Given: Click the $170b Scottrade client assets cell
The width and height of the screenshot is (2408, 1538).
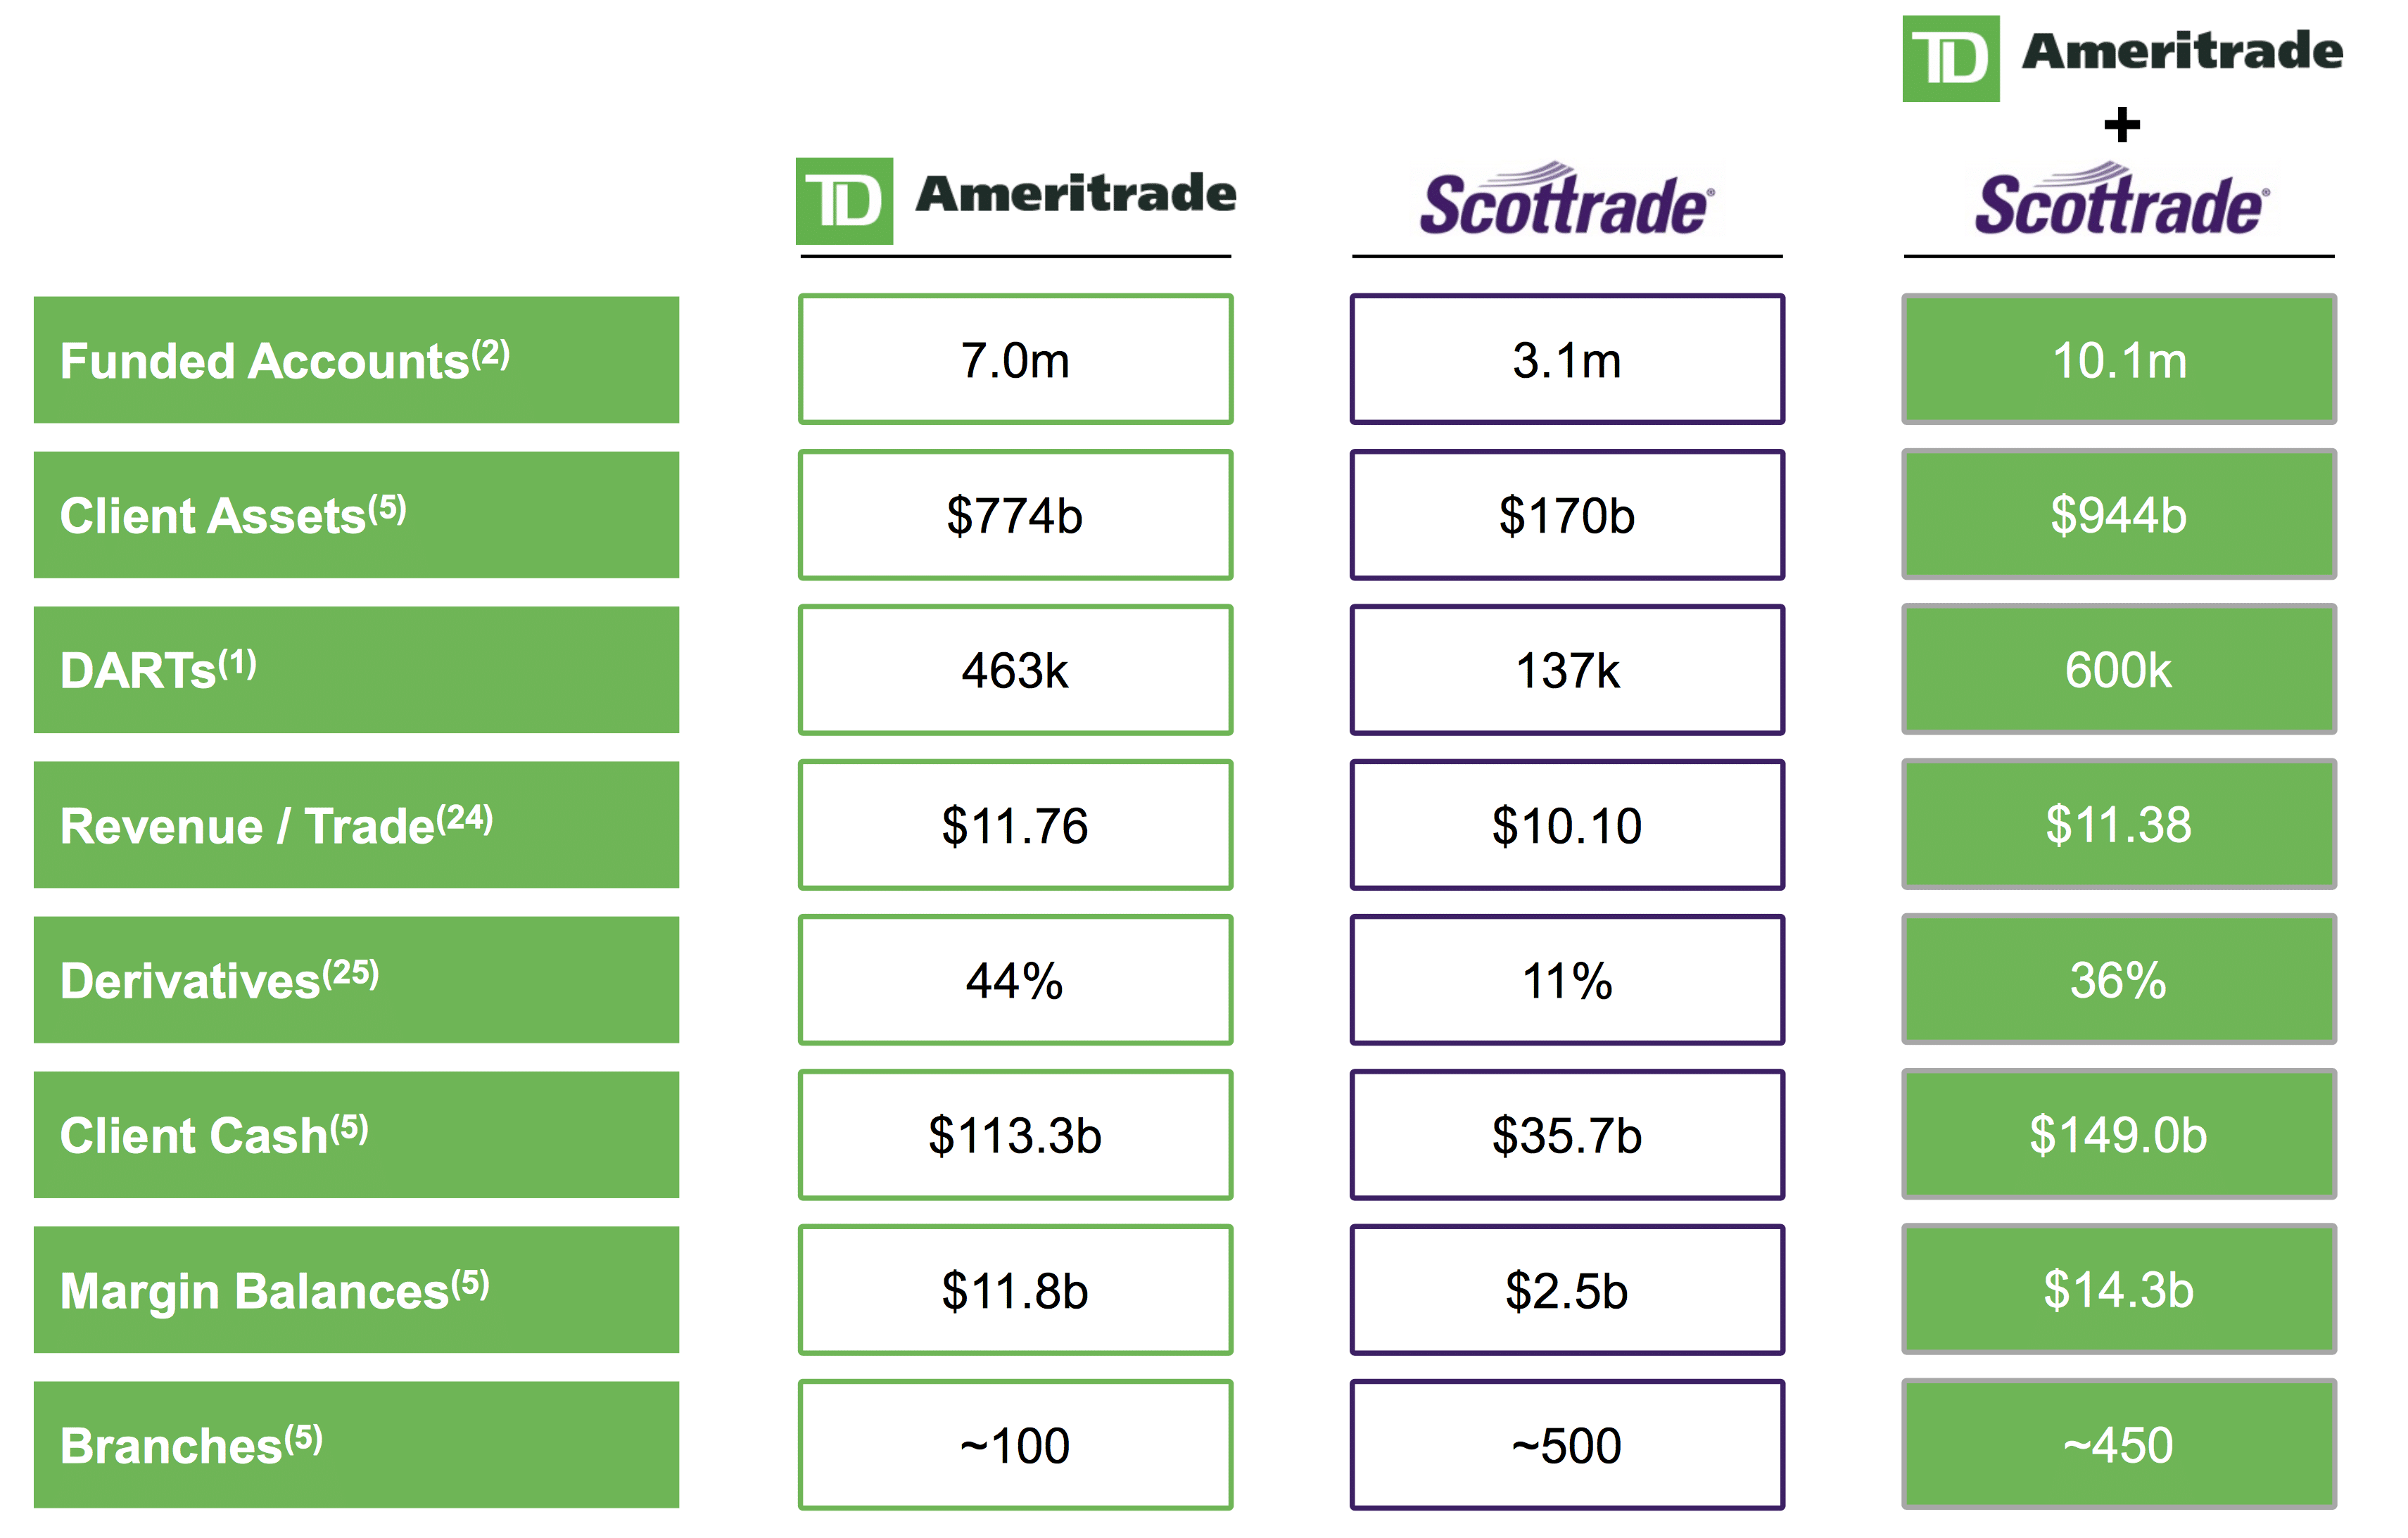Looking at the screenshot, I should pyautogui.click(x=1566, y=515).
